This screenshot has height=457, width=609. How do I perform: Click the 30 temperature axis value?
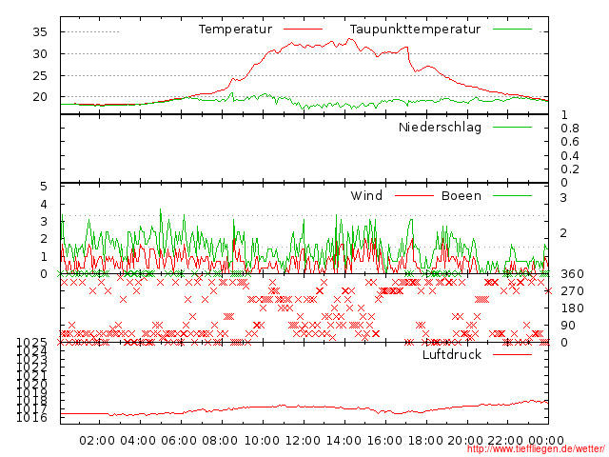coord(40,54)
